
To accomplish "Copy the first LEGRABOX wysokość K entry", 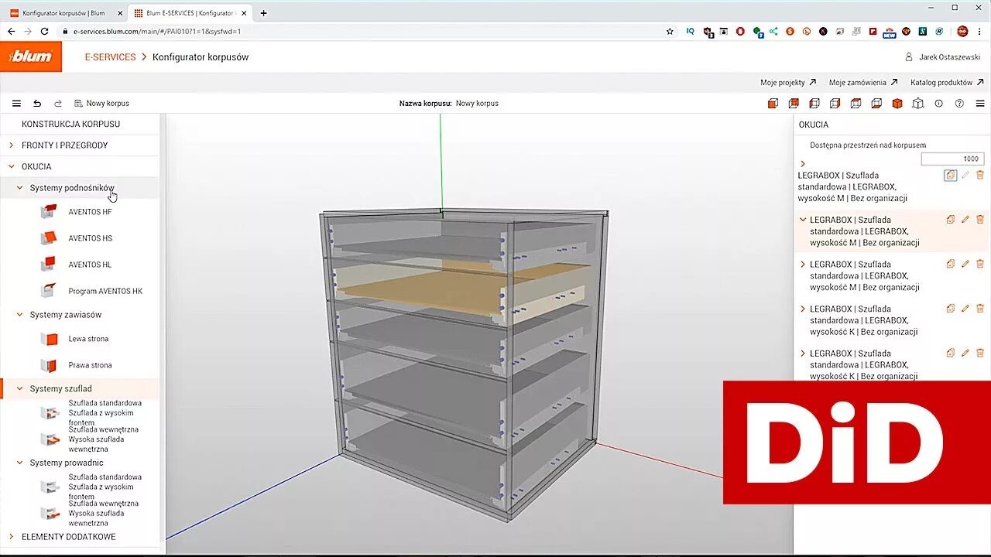I will click(951, 309).
